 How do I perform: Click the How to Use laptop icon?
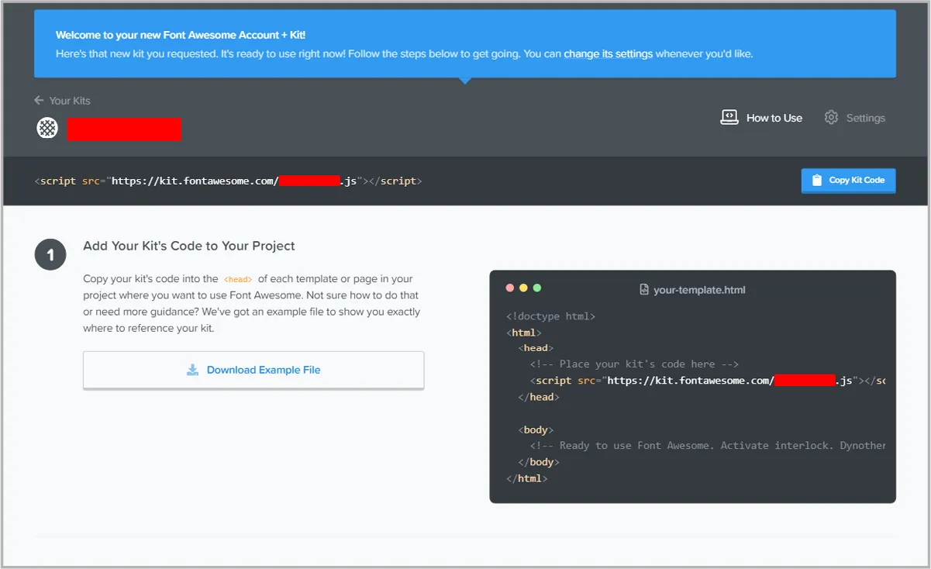coord(729,118)
